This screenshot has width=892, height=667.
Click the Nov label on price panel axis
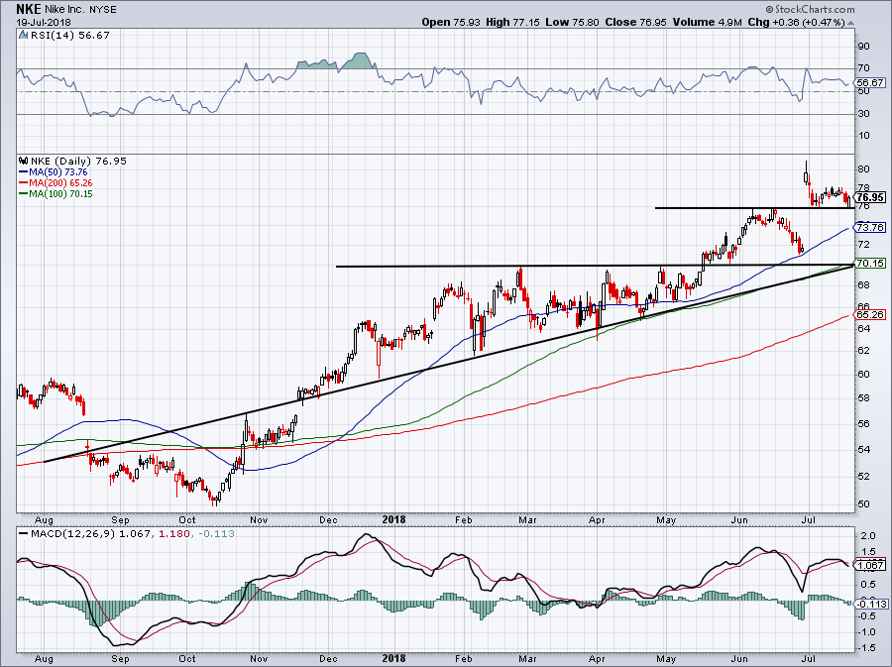click(259, 519)
